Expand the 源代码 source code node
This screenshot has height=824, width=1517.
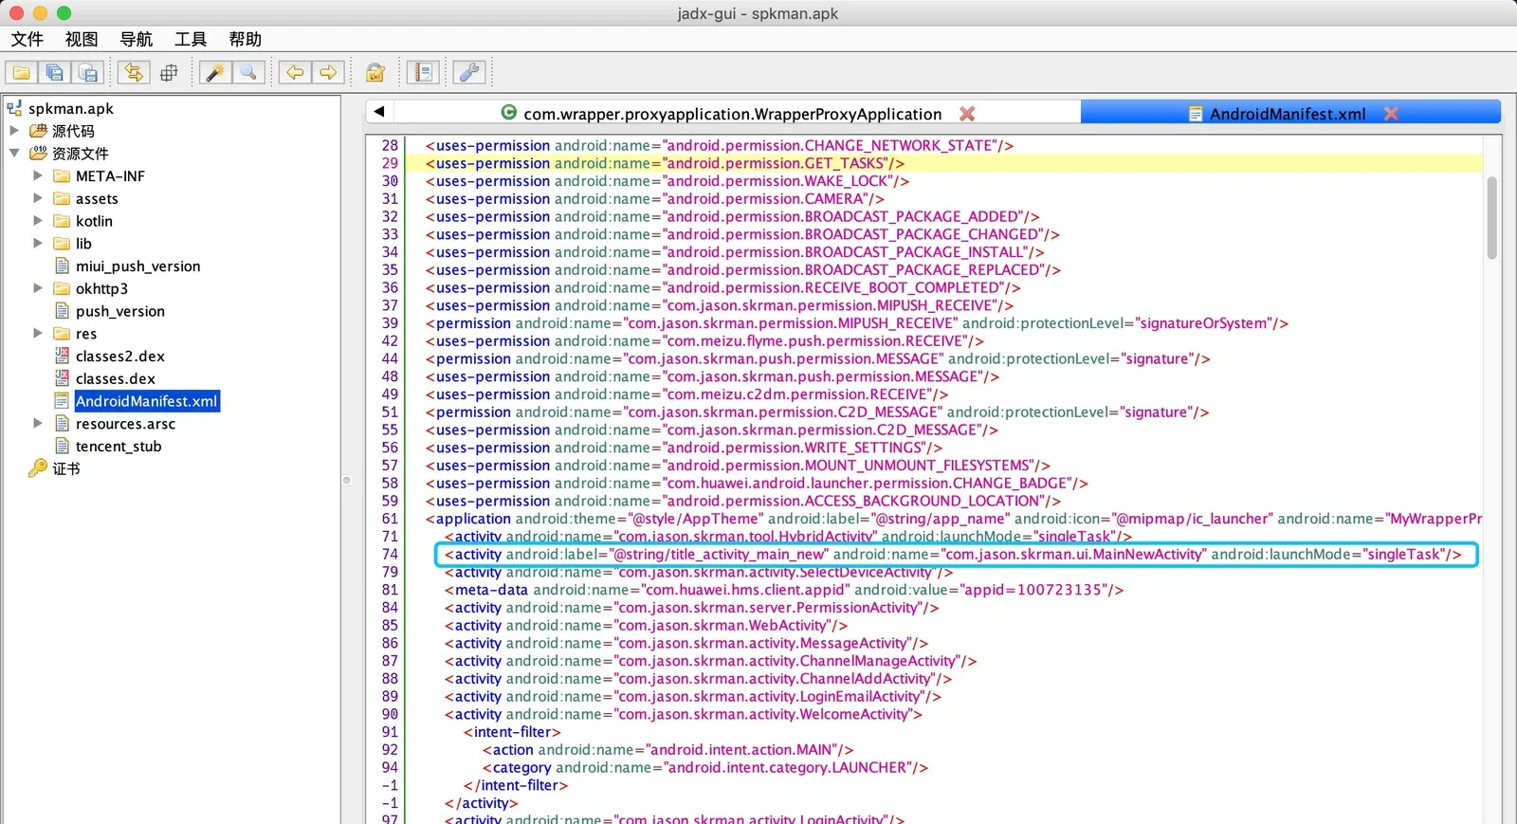tap(14, 131)
